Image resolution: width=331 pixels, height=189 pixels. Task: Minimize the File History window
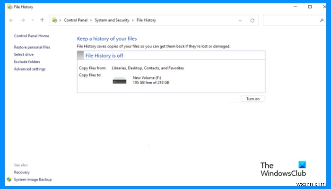pos(296,7)
